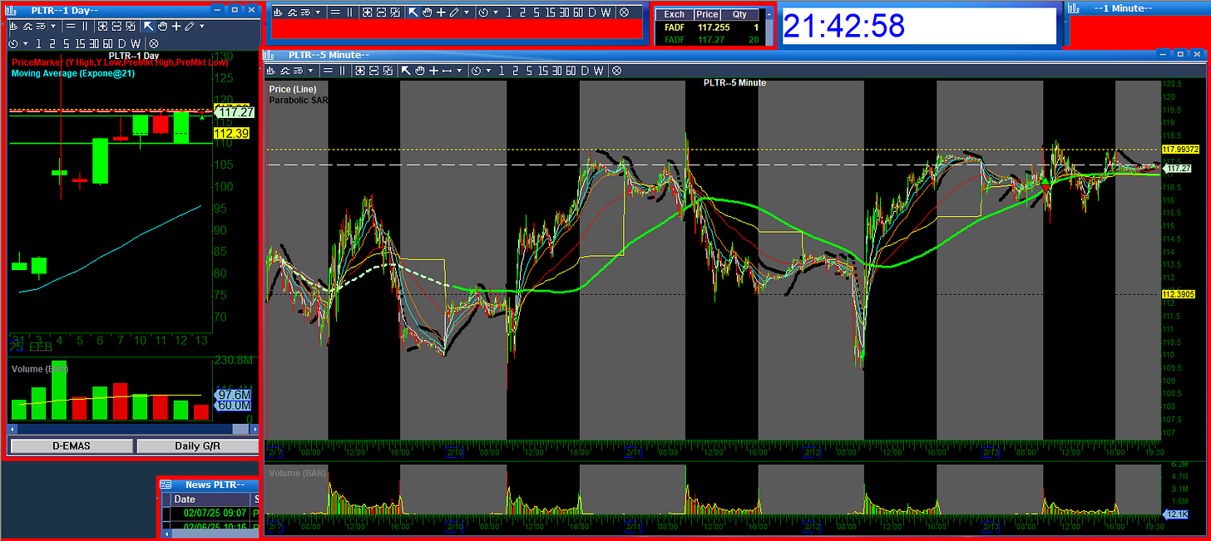Expand study dropdown in toolbar beside Exch table

pyautogui.click(x=318, y=12)
